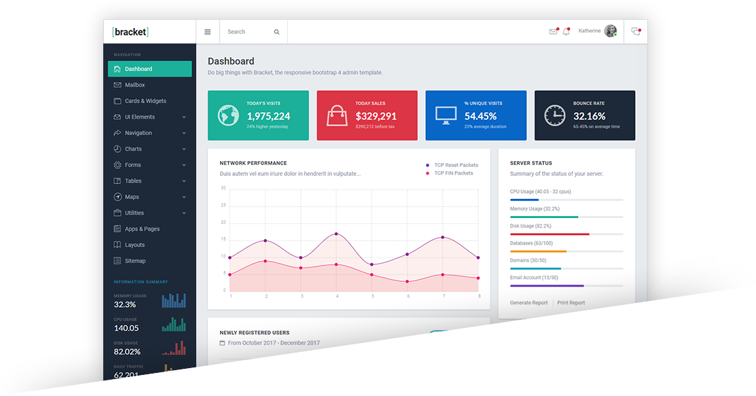Click the clock icon on Bounce Rate
This screenshot has height=396, width=756.
555,115
